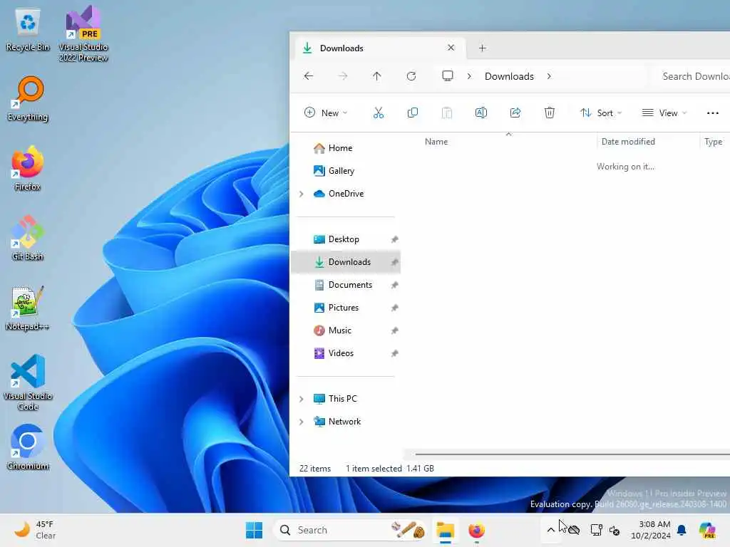
Task: Go back with the left arrow
Action: [x=308, y=75]
